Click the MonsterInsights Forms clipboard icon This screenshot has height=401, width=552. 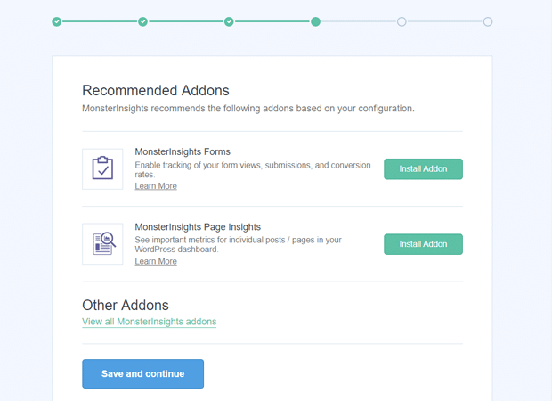click(102, 168)
